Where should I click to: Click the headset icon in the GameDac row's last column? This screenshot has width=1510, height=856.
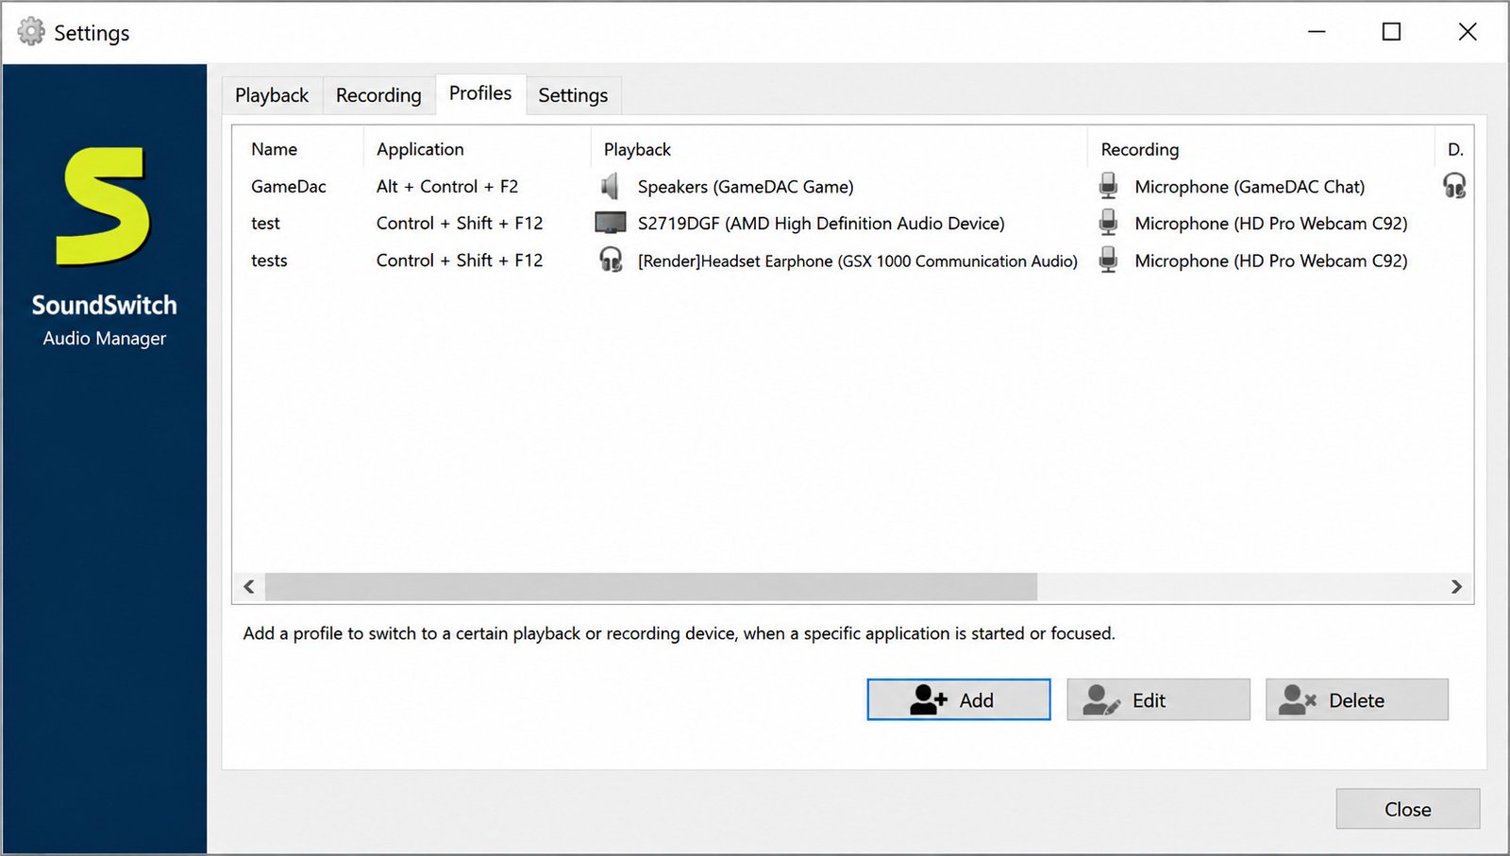[x=1454, y=186]
